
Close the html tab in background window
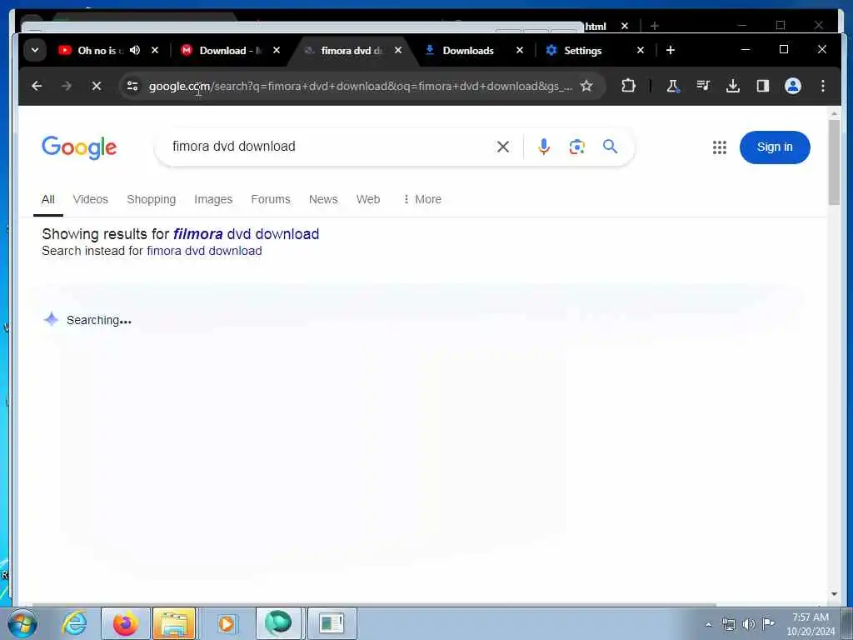tap(625, 26)
